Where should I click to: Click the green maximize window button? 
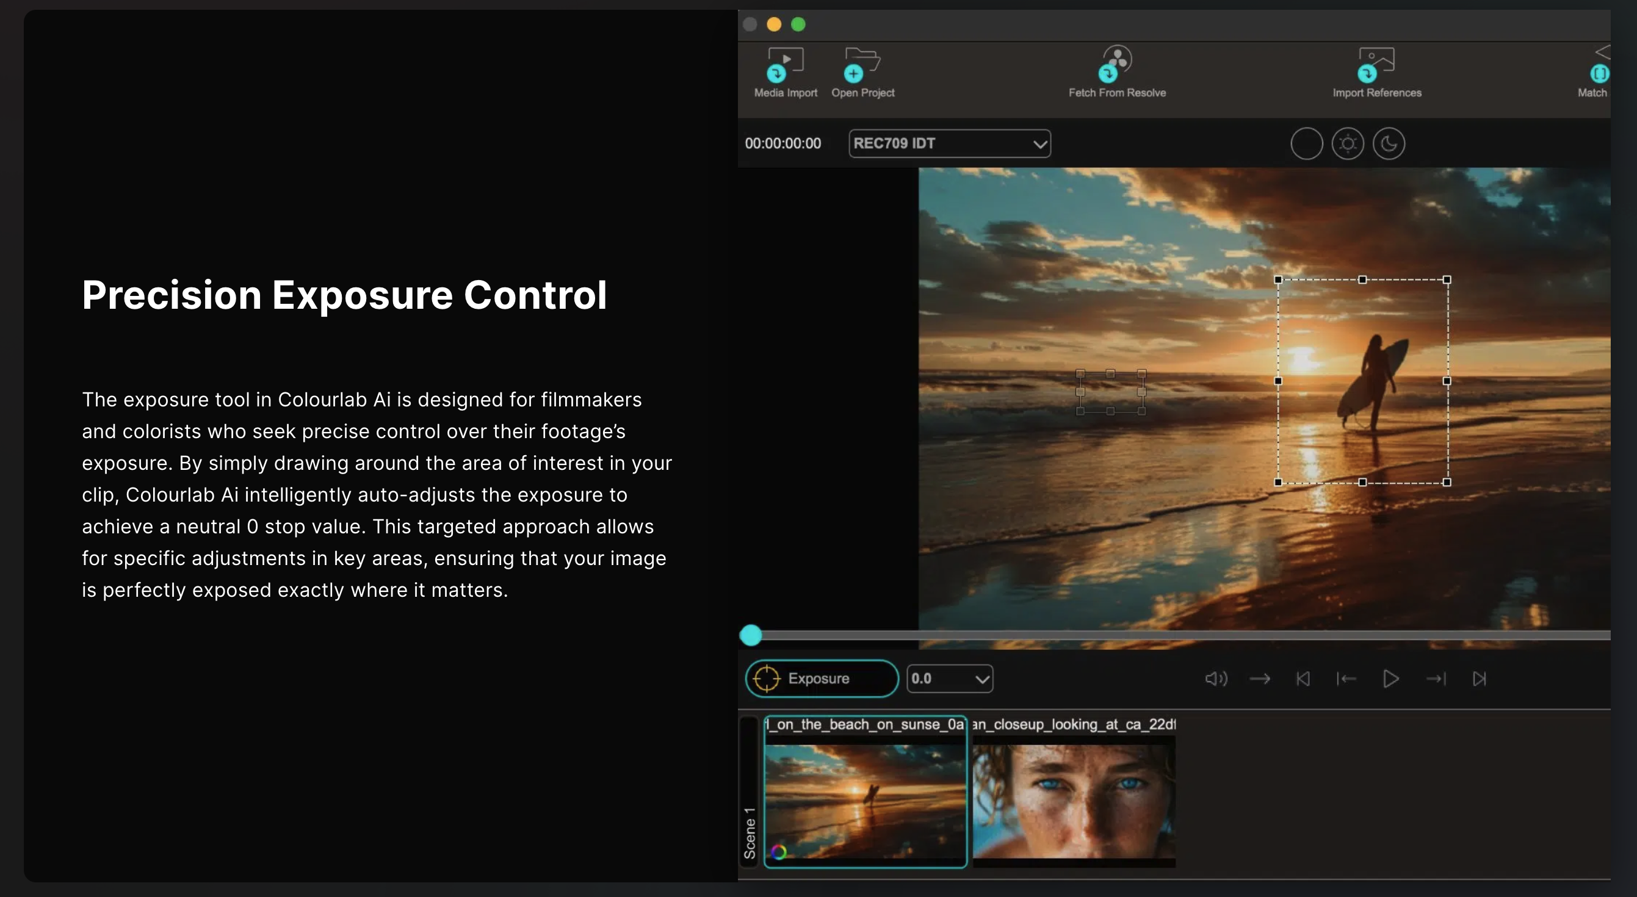coord(798,24)
